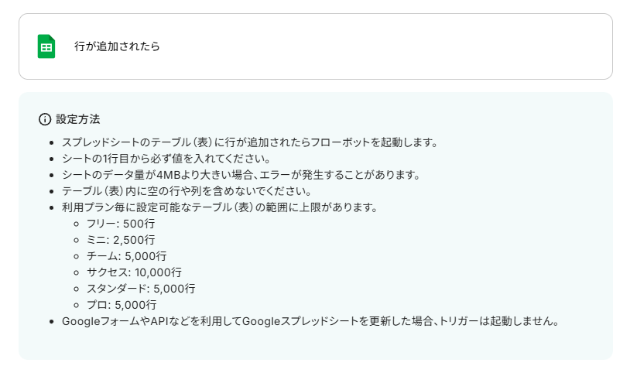Select the 行が追加されたら trigger label
This screenshot has width=630, height=373.
(x=117, y=46)
